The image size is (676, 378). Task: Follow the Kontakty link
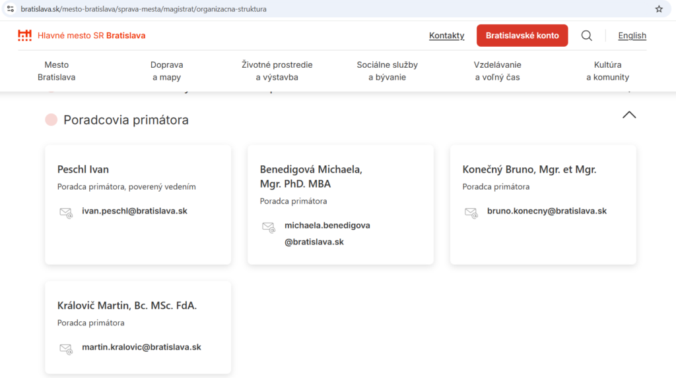[446, 36]
